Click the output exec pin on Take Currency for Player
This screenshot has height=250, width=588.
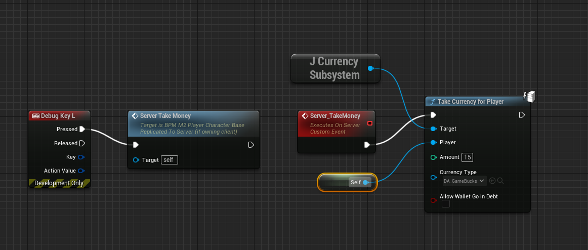522,115
